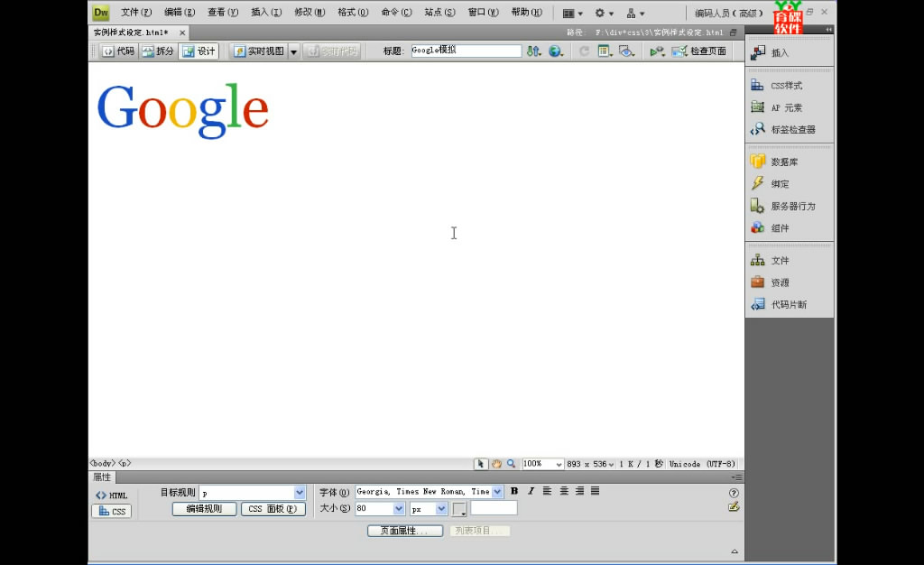The height and width of the screenshot is (565, 924).
Task: Toggle italic formatting in the properties panel
Action: [x=531, y=491]
